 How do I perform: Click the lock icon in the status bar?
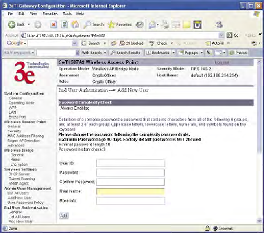207,229
